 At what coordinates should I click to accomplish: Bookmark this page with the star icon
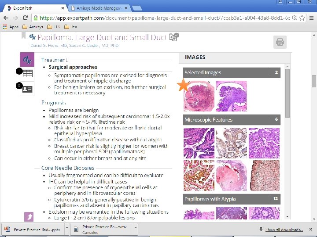tap(302, 18)
